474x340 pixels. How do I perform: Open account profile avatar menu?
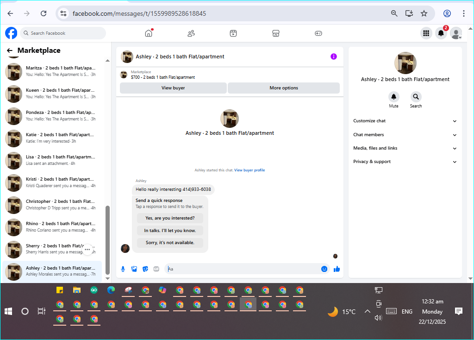[x=456, y=33]
